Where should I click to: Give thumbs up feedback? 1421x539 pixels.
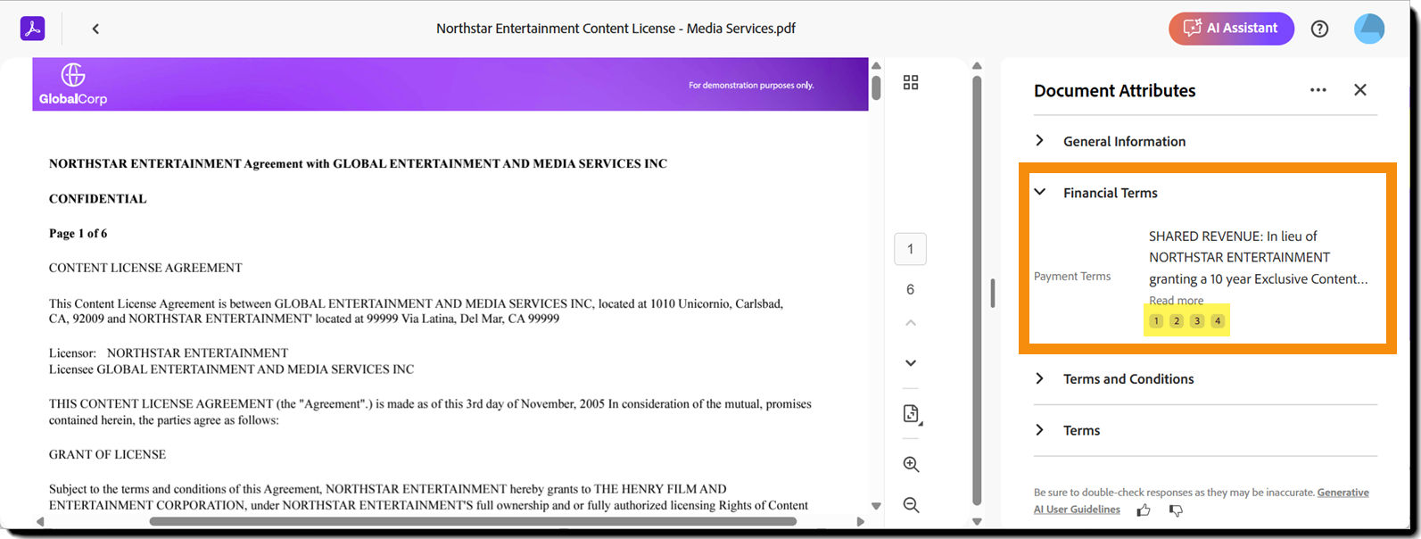coord(1144,510)
